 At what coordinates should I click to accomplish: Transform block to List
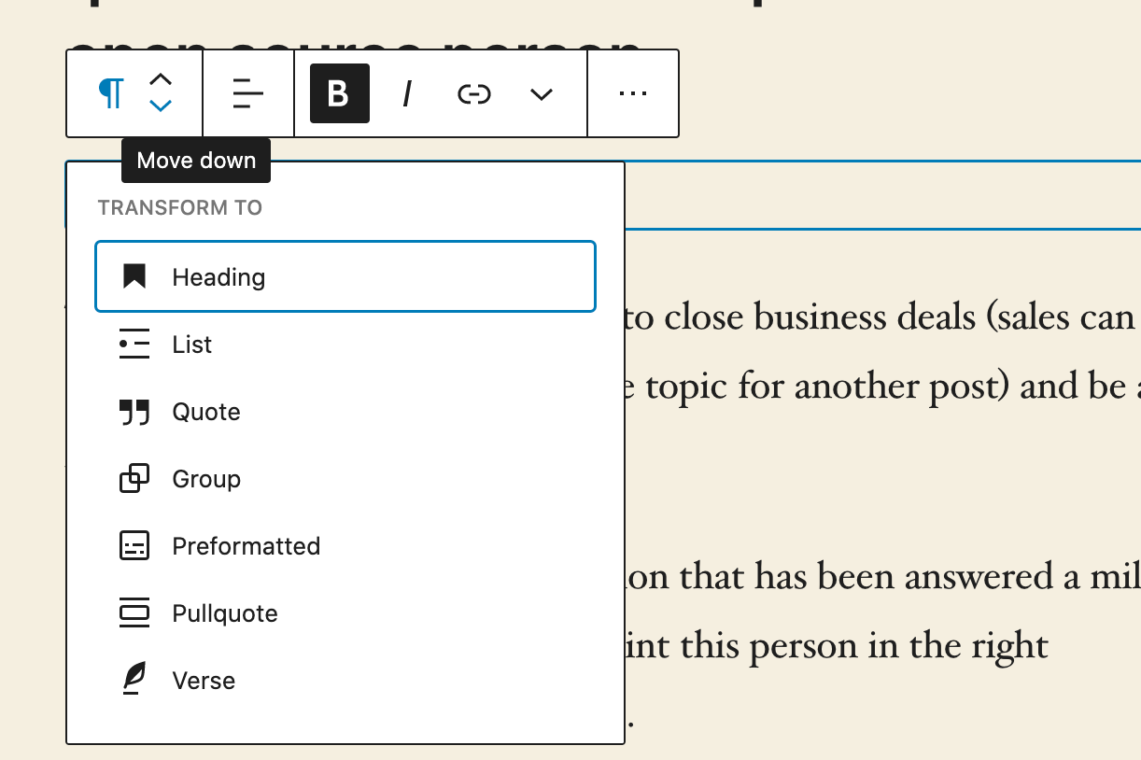click(345, 345)
